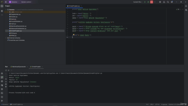The image size is (188, 106).
Task: Change 4 spaces indent setting
Action: 164,105
